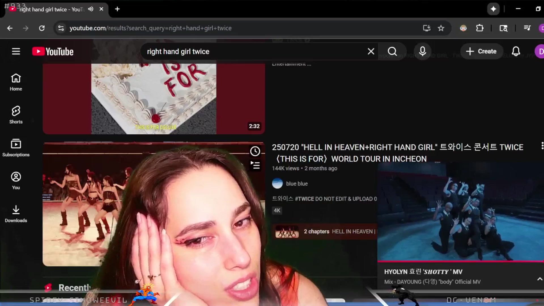The height and width of the screenshot is (306, 544).
Task: Open Downloads in the sidebar
Action: click(x=16, y=214)
